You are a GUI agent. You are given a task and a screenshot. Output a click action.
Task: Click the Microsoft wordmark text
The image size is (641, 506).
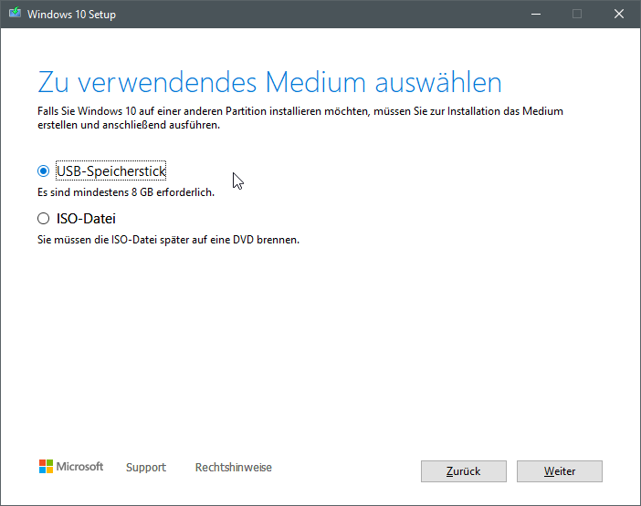[80, 467]
